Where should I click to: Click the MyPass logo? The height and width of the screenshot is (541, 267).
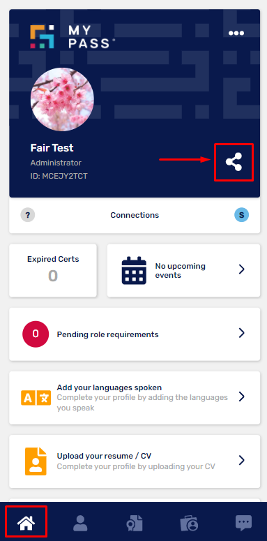[73, 36]
